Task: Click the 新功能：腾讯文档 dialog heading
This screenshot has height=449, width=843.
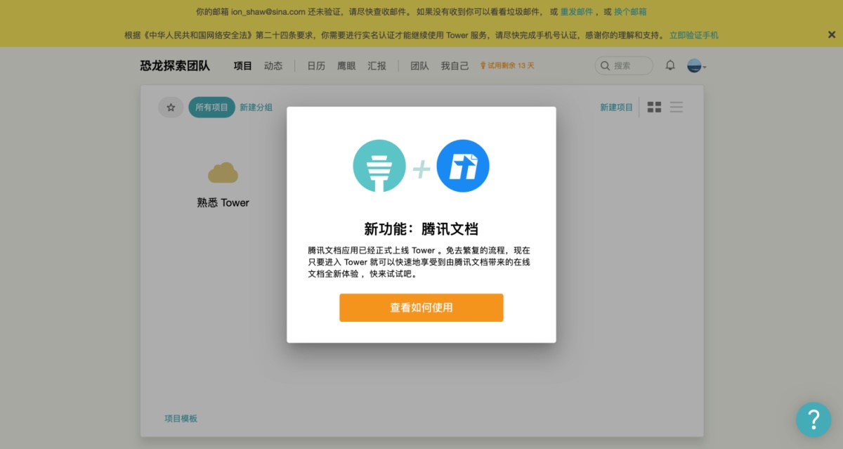Action: (421, 228)
